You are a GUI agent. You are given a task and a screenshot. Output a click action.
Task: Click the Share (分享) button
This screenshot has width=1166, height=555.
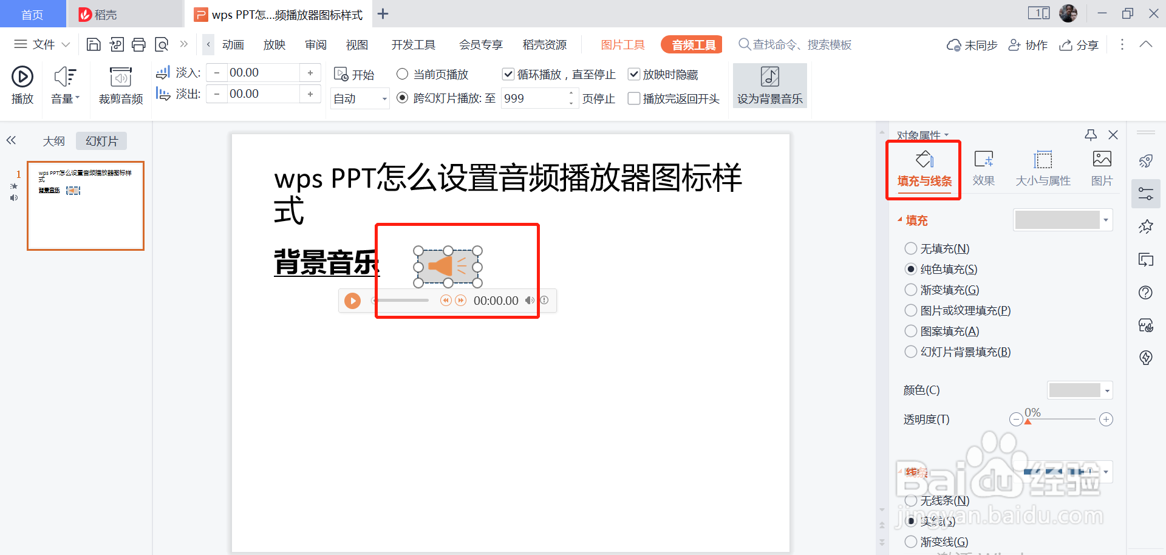point(1079,45)
